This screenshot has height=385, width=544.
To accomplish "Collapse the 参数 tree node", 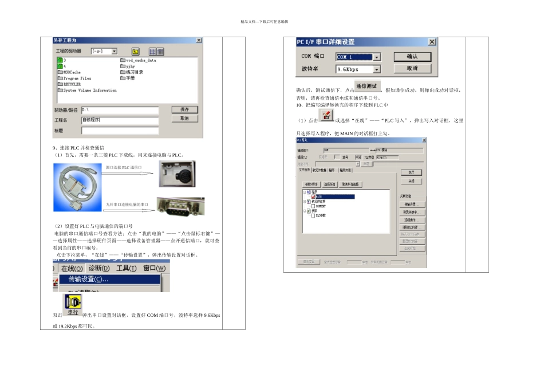I will (x=305, y=211).
